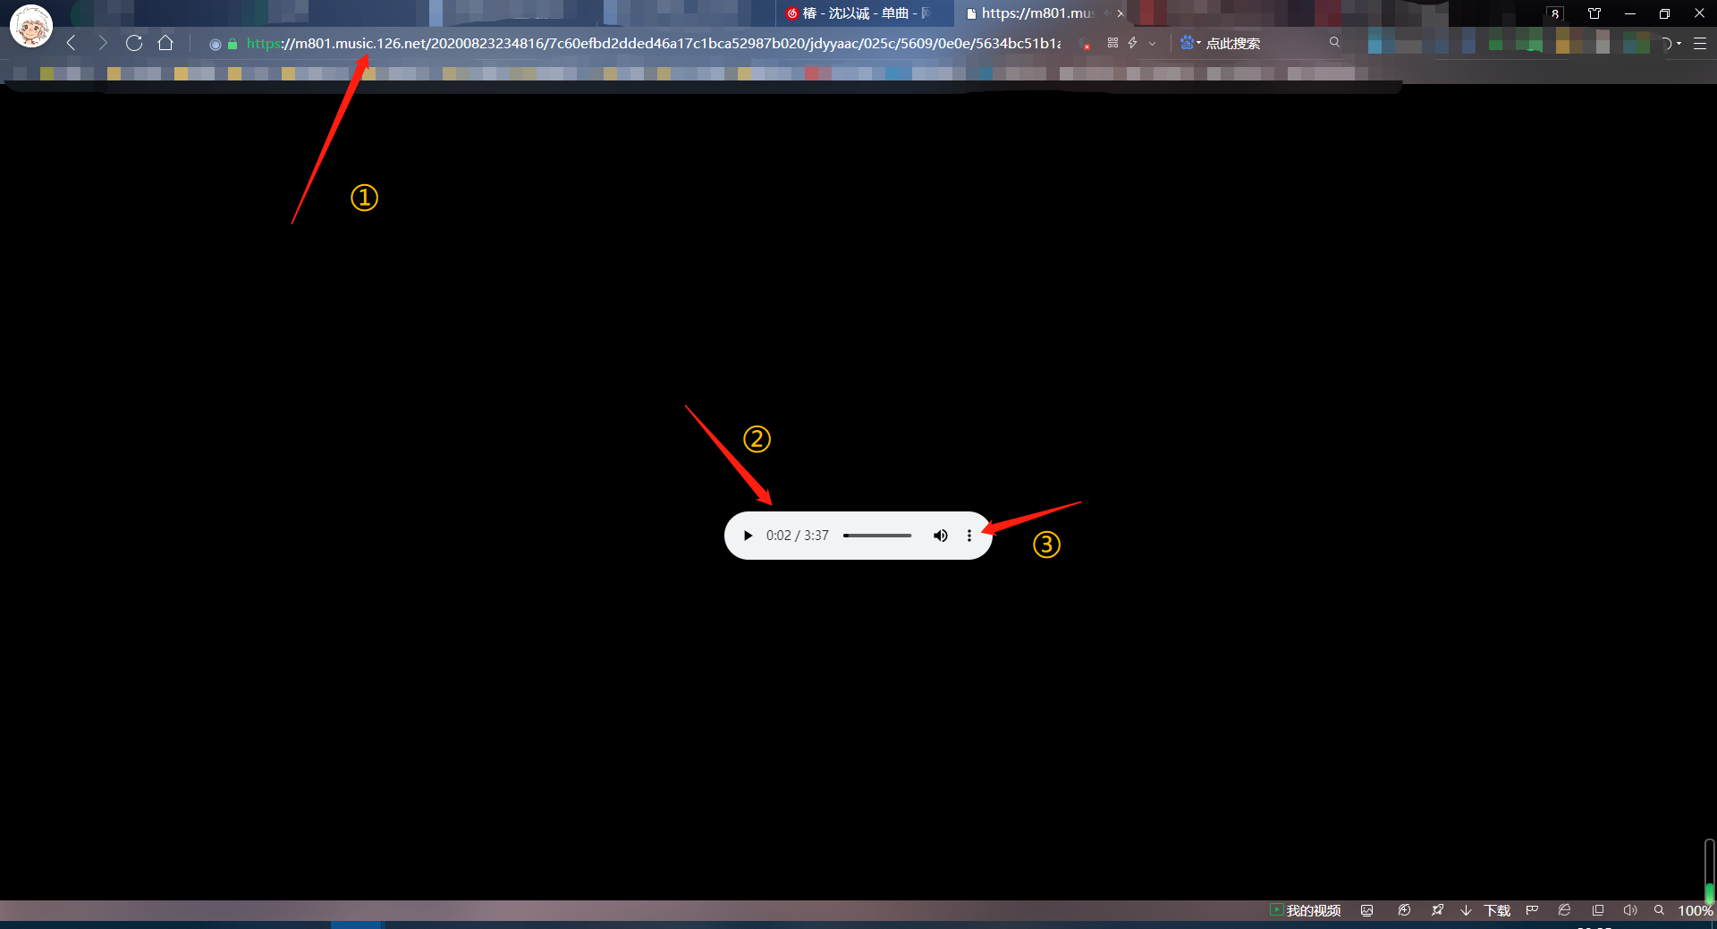Open the QR code grid icon
Screen dimensions: 1717x929
[x=1112, y=43]
